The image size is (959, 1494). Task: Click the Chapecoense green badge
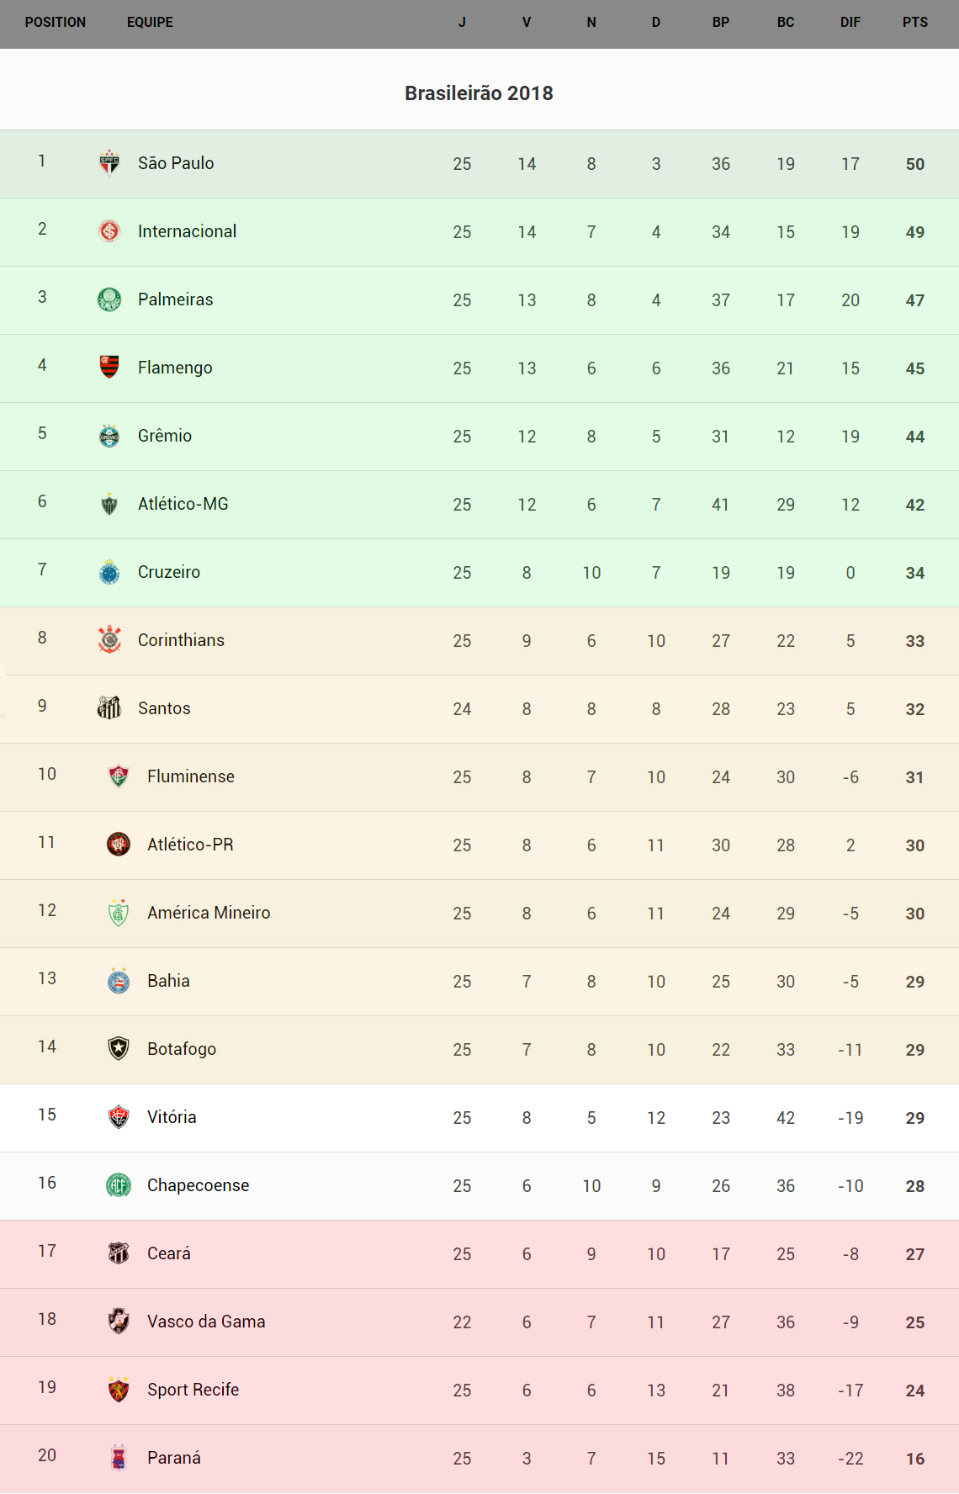[119, 1185]
